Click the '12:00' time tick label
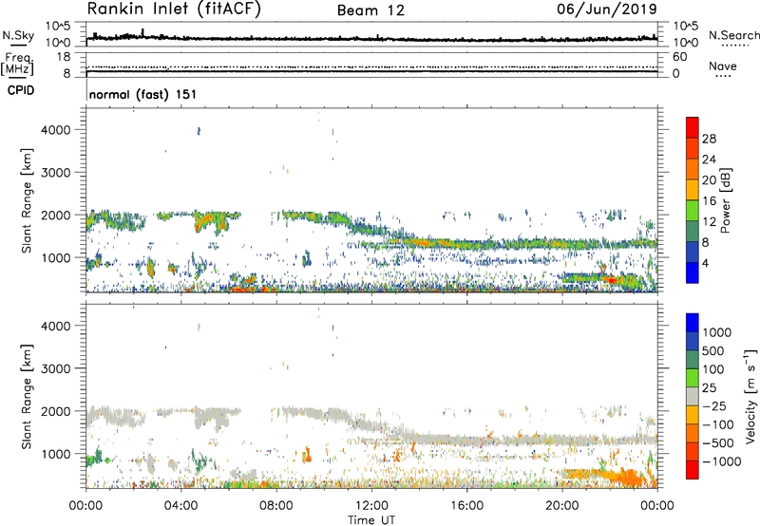The width and height of the screenshot is (760, 526). [371, 506]
